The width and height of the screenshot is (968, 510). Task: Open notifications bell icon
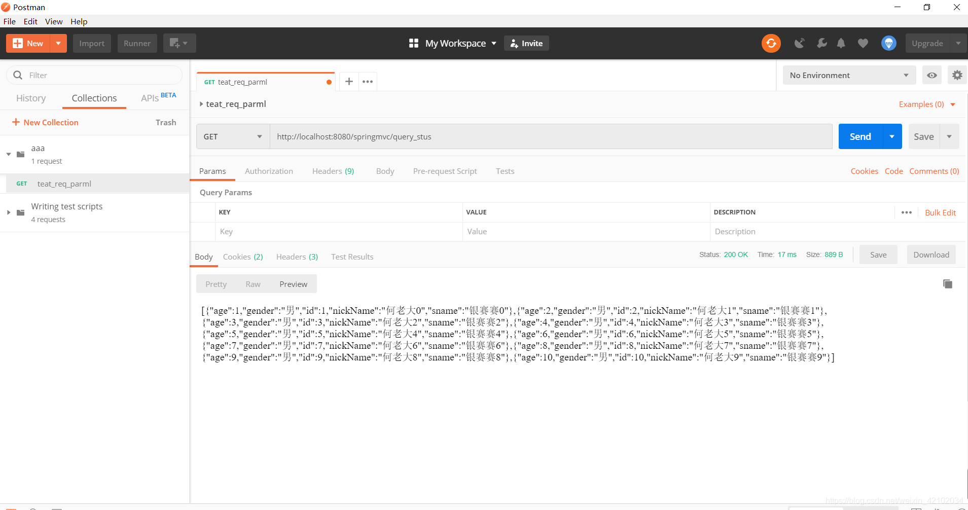(x=841, y=43)
